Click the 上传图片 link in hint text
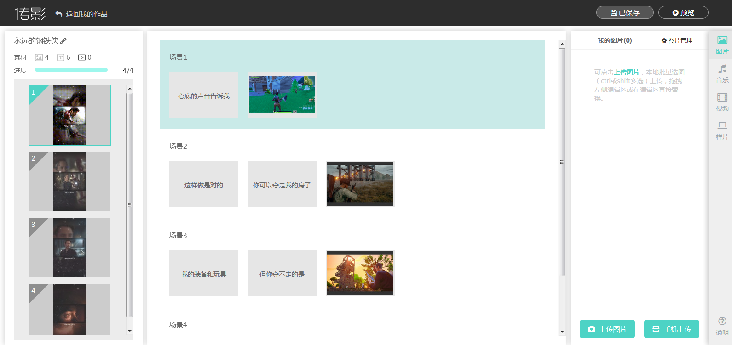The image size is (732, 345). point(627,72)
